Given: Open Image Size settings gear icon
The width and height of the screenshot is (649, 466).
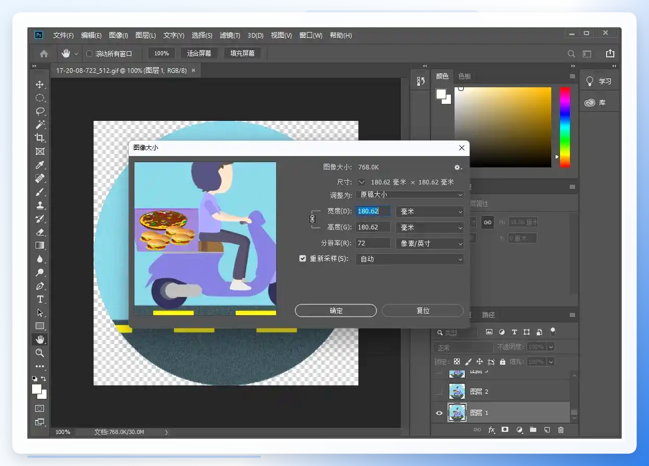Looking at the screenshot, I should tap(457, 167).
